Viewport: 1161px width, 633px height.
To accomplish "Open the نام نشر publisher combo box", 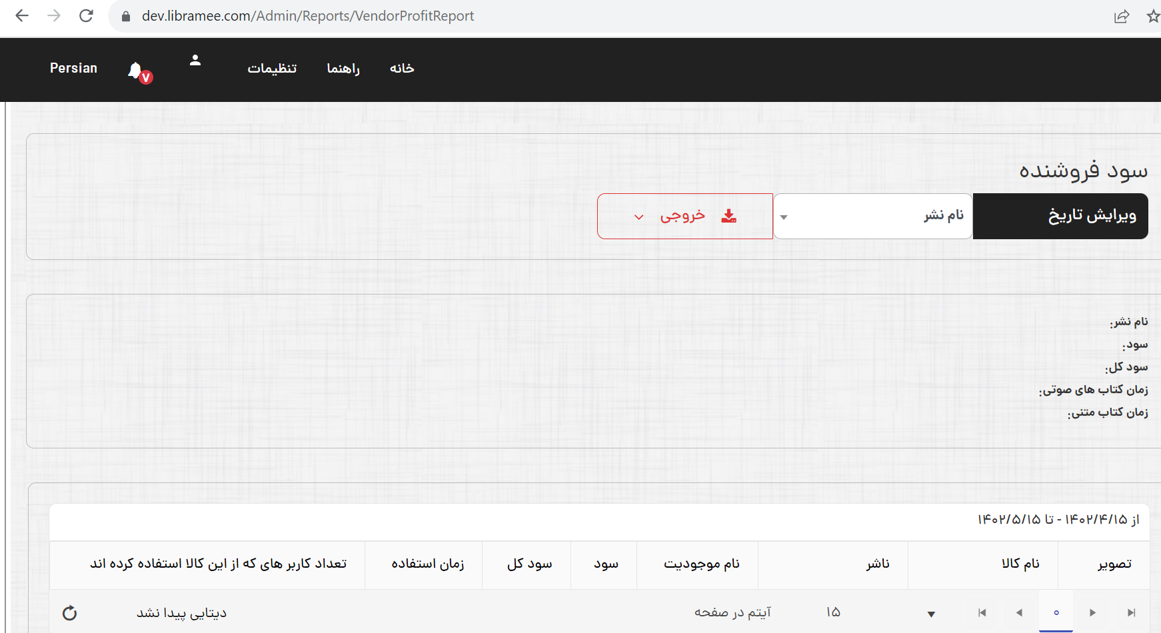I will click(872, 216).
